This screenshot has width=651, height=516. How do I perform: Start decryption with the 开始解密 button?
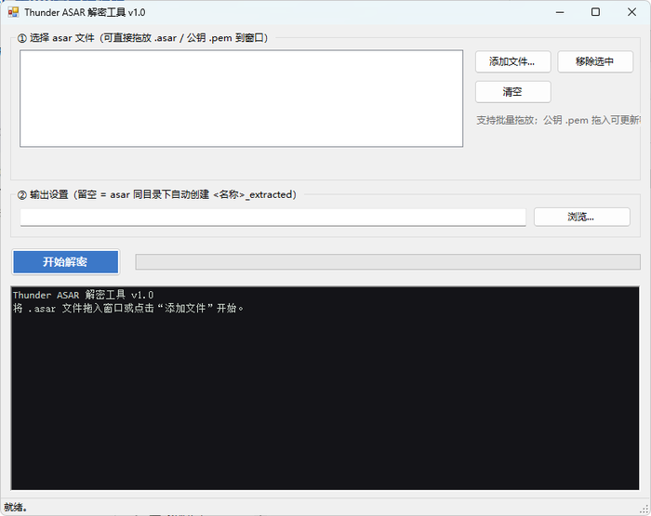click(66, 262)
